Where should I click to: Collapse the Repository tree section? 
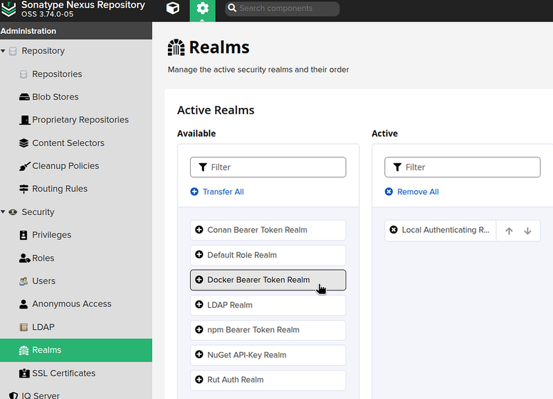click(x=3, y=51)
